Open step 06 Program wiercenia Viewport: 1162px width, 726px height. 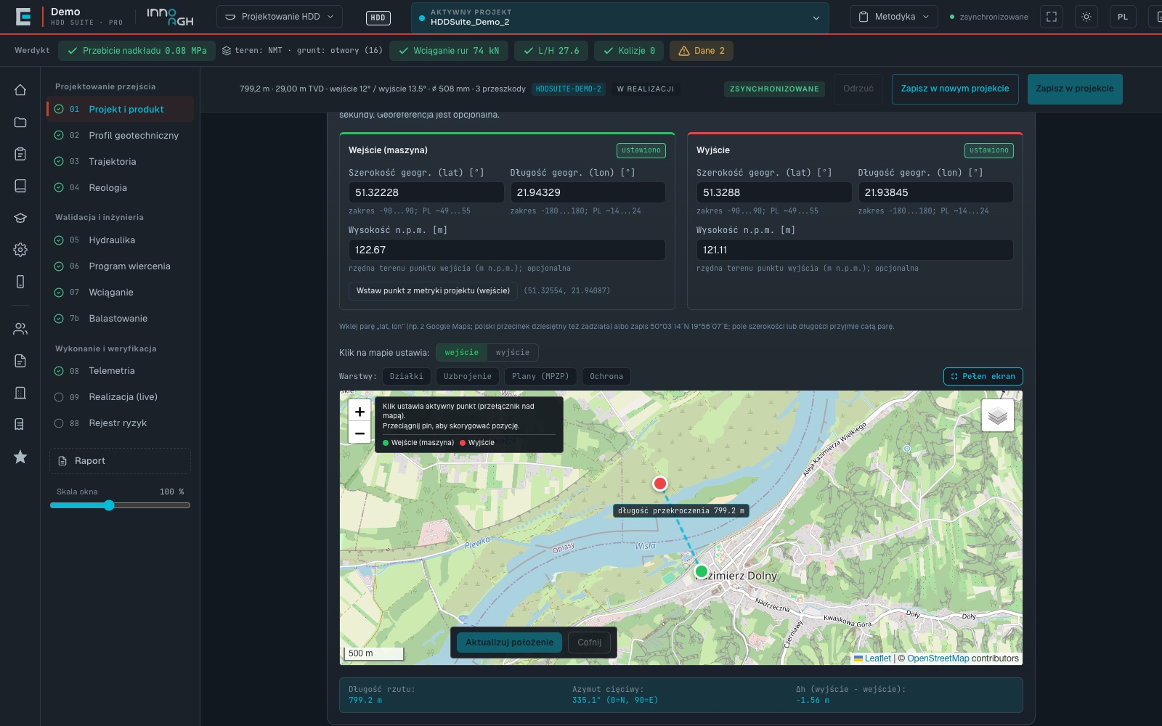pyautogui.click(x=121, y=266)
